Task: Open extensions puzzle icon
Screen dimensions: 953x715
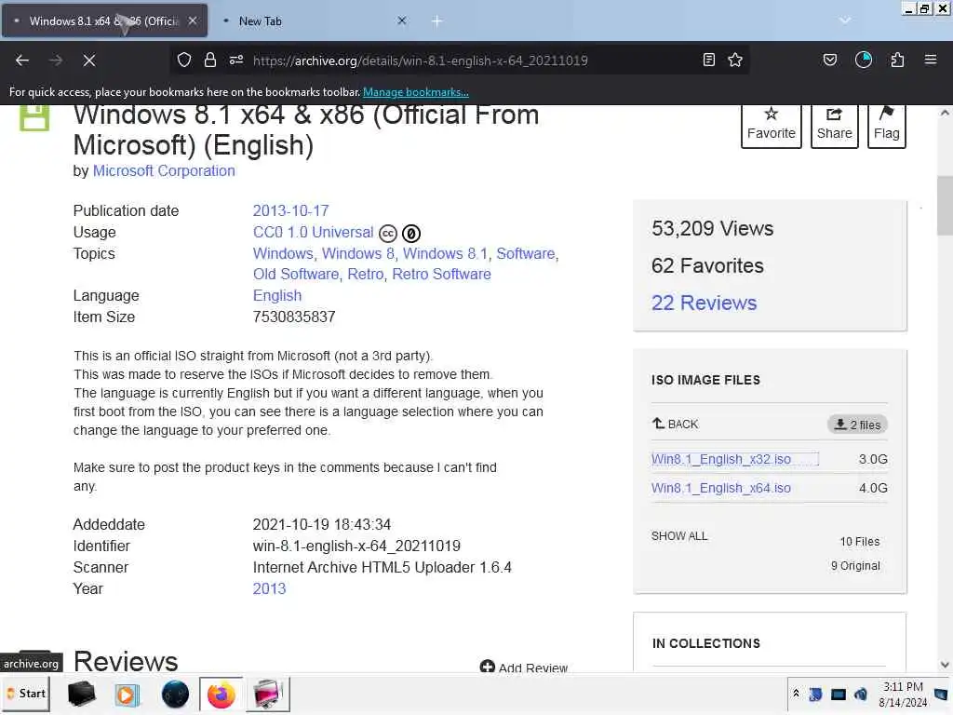Action: click(x=897, y=60)
